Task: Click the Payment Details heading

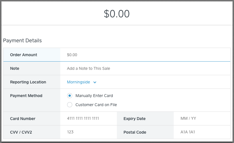Action: (x=22, y=41)
